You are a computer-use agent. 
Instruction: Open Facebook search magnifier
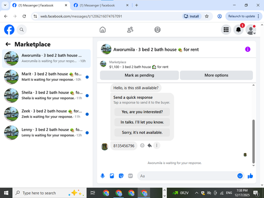pyautogui.click(x=22, y=30)
